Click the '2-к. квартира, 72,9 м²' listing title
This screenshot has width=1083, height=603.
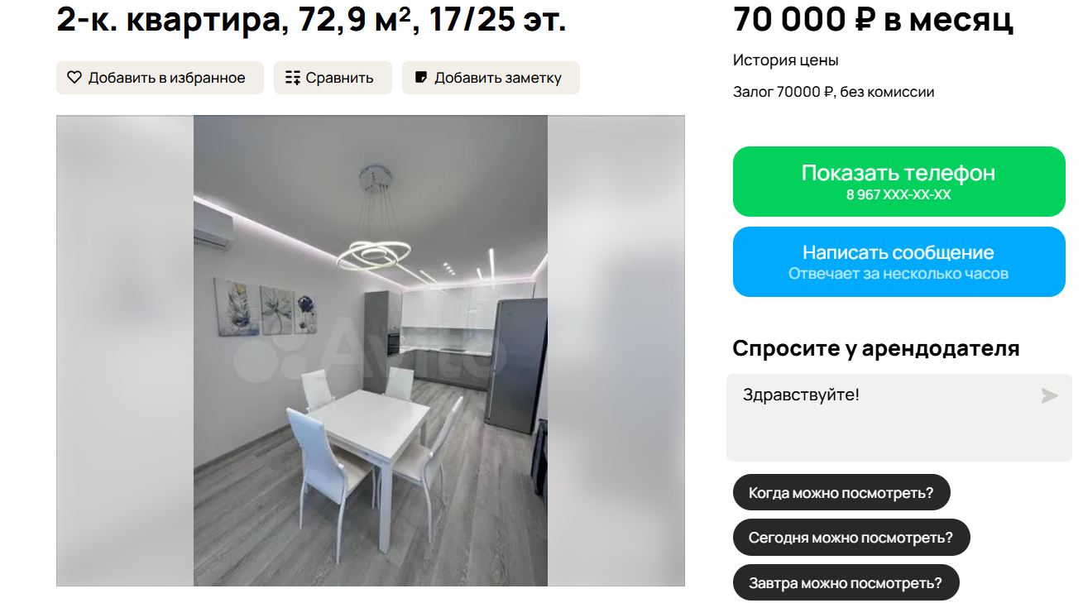point(232,20)
